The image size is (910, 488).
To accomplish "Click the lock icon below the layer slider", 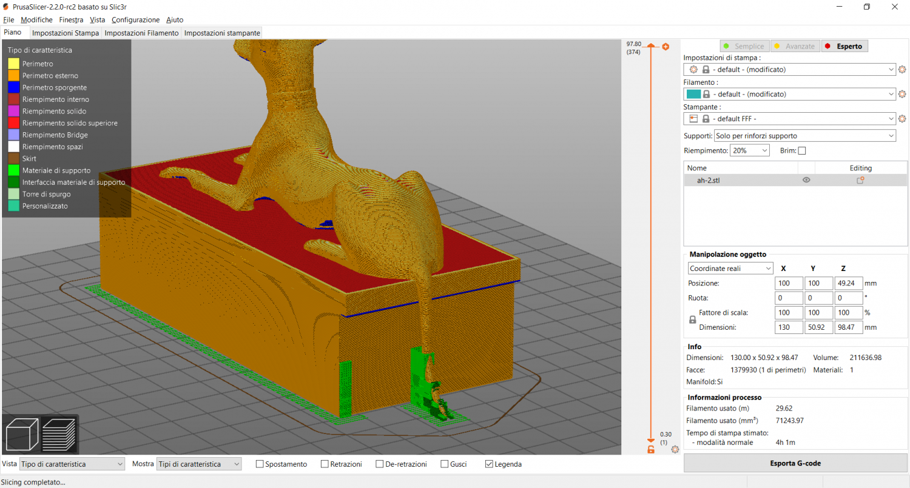I will [x=651, y=449].
